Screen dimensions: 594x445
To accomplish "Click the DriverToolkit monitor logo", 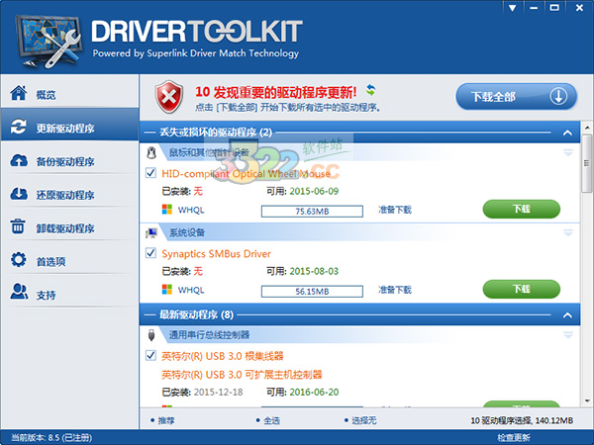I will coord(49,42).
